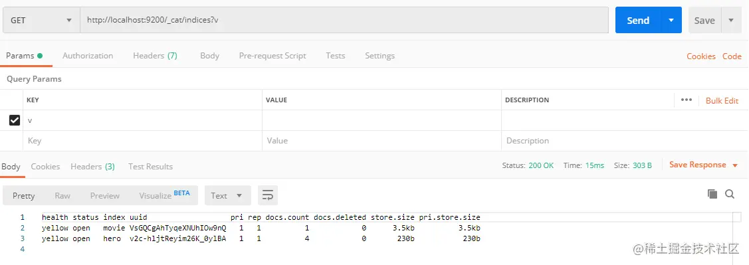Switch to Bulk Edit mode
The height and width of the screenshot is (265, 749).
tap(722, 101)
